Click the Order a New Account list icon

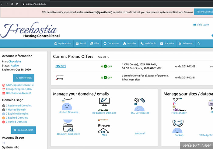tap(4, 93)
